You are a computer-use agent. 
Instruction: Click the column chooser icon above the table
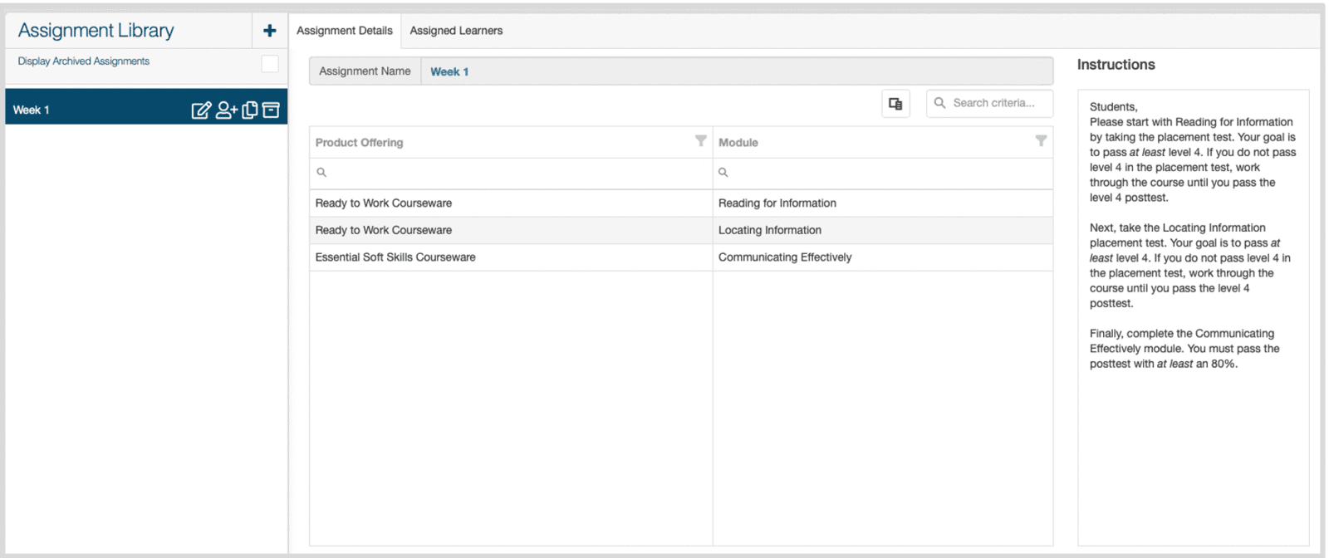[x=895, y=104]
